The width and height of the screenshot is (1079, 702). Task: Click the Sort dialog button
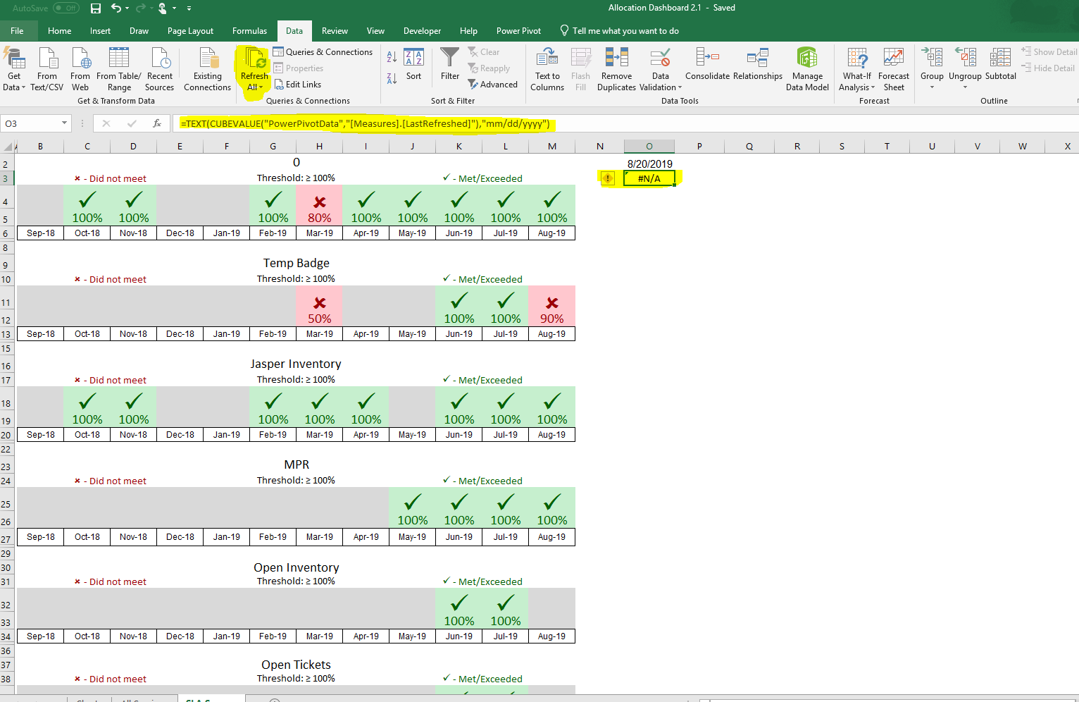click(413, 64)
